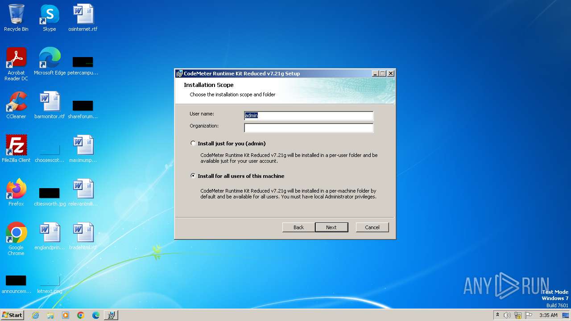Open the Action Center flag icon

pos(529,315)
